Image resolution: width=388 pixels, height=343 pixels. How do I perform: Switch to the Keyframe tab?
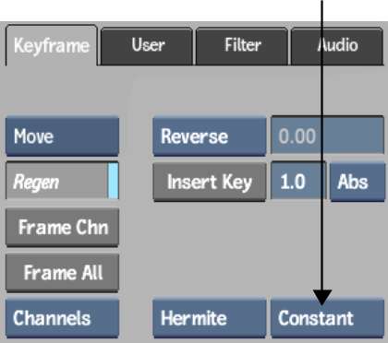click(x=52, y=45)
